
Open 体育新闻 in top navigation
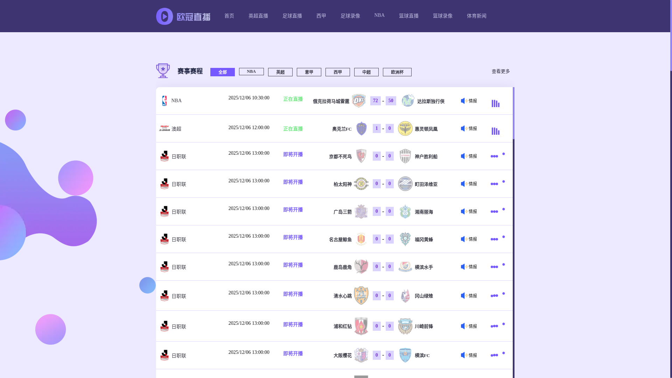click(476, 16)
